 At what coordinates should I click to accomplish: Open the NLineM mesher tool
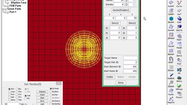(171, 28)
